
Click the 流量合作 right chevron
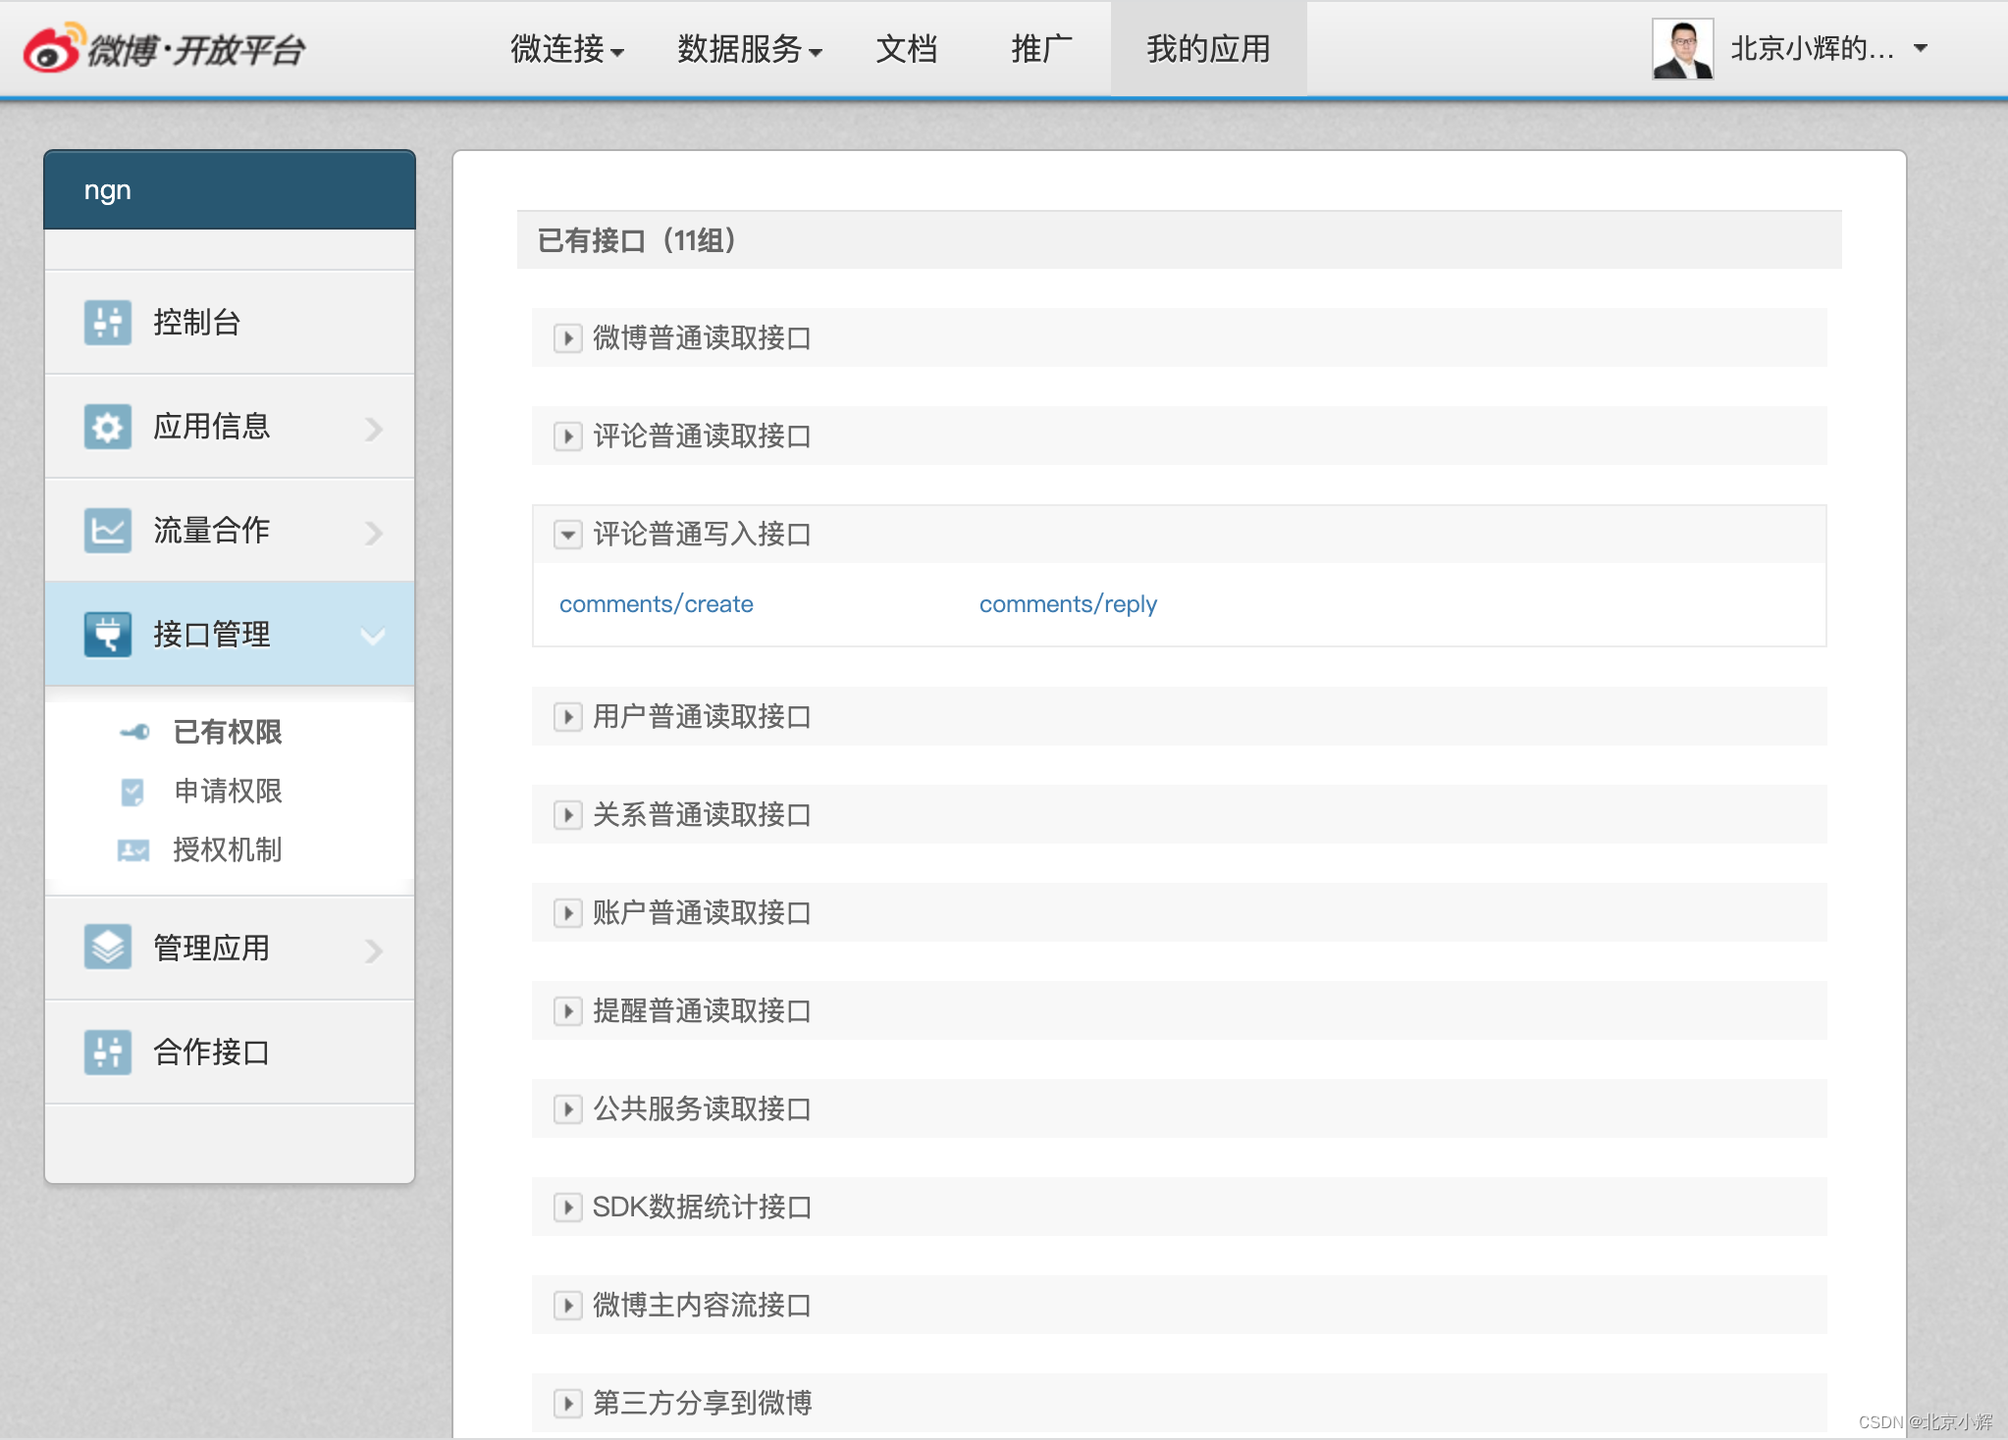click(x=374, y=533)
